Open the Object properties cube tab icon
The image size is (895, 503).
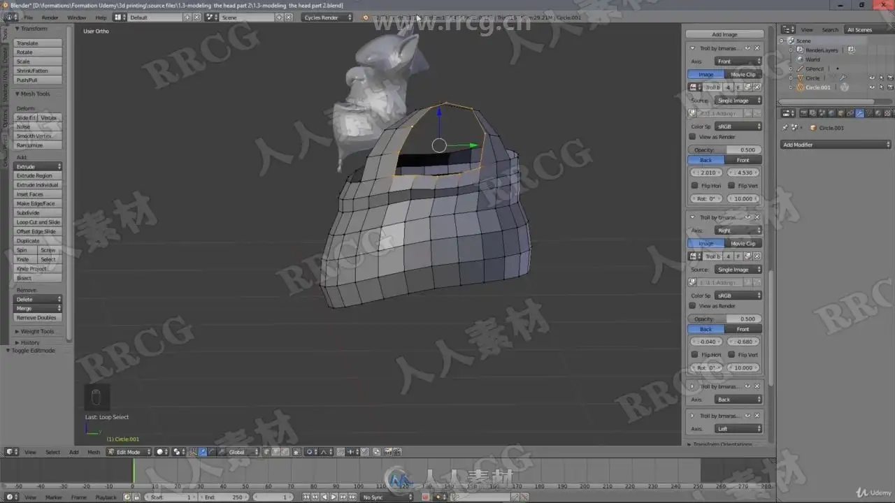click(840, 113)
